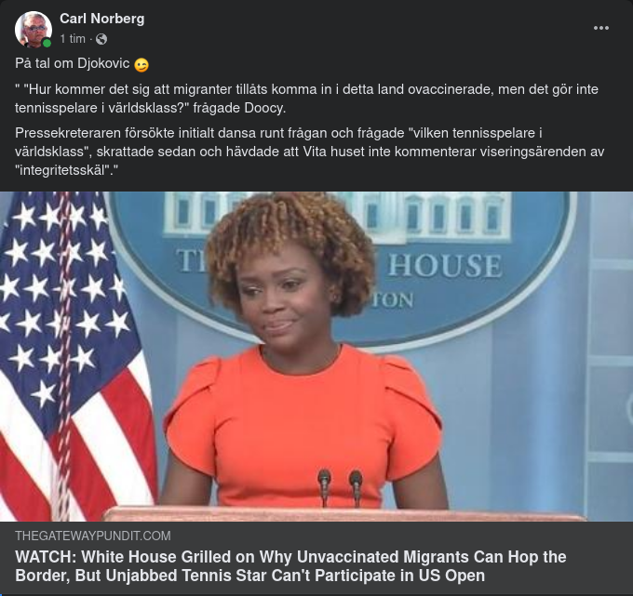Open the article preview image
Screen dimensions: 633x596
(x=316, y=356)
